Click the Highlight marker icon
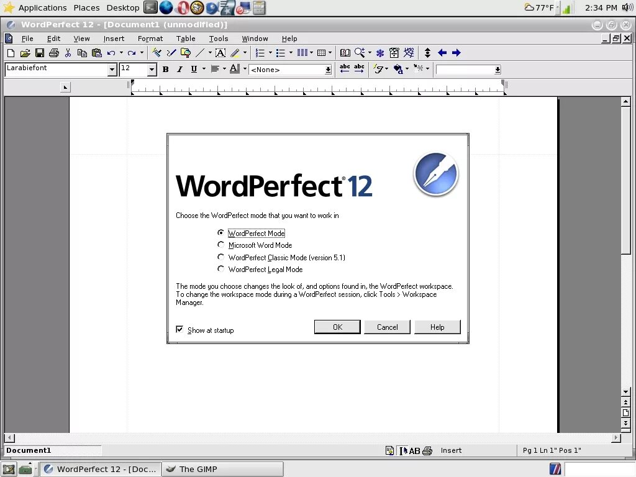This screenshot has width=636, height=477. pyautogui.click(x=235, y=53)
